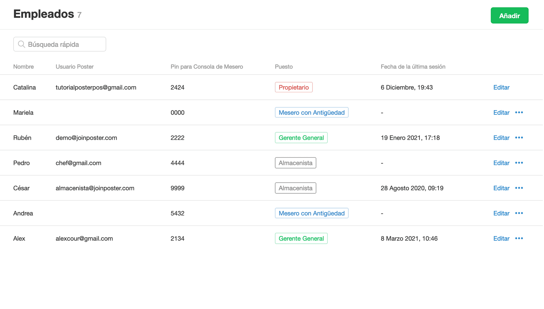Select the name Pedro
Viewport: 544px width, 309px height.
coord(22,163)
